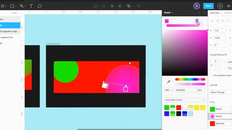
Task: Pick a color with the eyedropper
Action: pyautogui.click(x=169, y=82)
